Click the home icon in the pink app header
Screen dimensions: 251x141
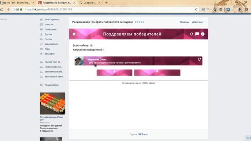pyautogui.click(x=74, y=34)
